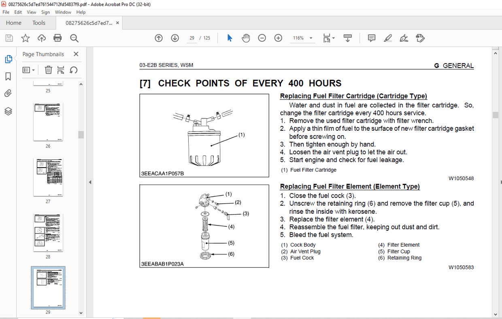This screenshot has height=319, width=502.
Task: Switch to the Tools tab
Action: coord(39,23)
